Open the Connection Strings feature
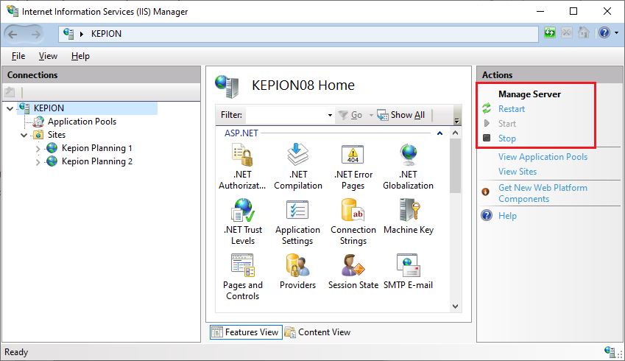Viewport: 625px width, 361px height. pos(353,222)
